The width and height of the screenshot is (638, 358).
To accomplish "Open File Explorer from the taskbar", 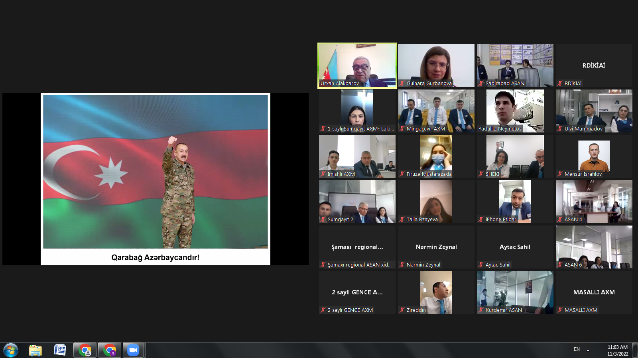I will pyautogui.click(x=35, y=350).
